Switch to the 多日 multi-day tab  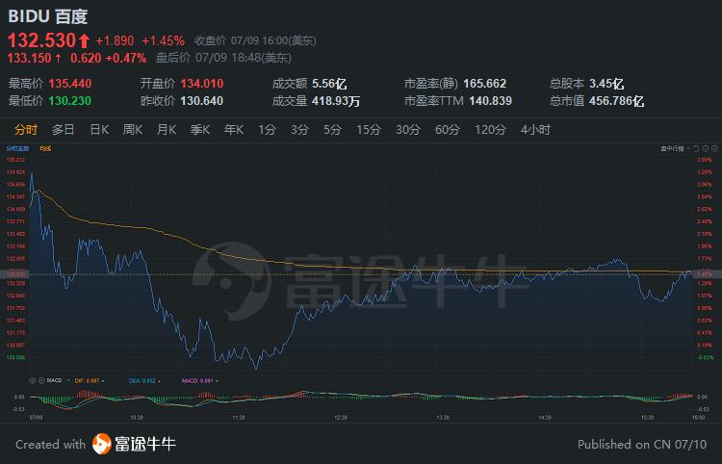pyautogui.click(x=64, y=130)
